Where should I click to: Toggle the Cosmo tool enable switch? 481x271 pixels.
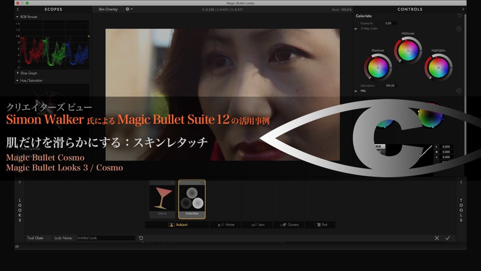172,183
